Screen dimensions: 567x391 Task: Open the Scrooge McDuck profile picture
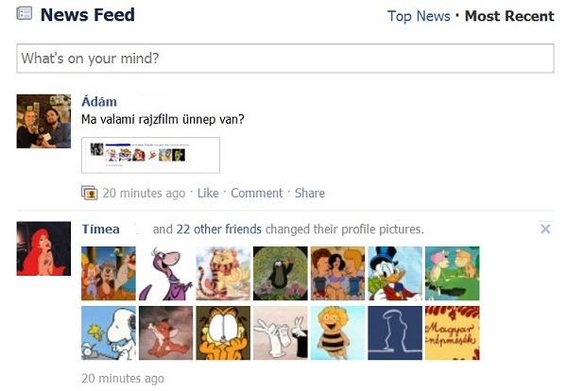(x=395, y=274)
